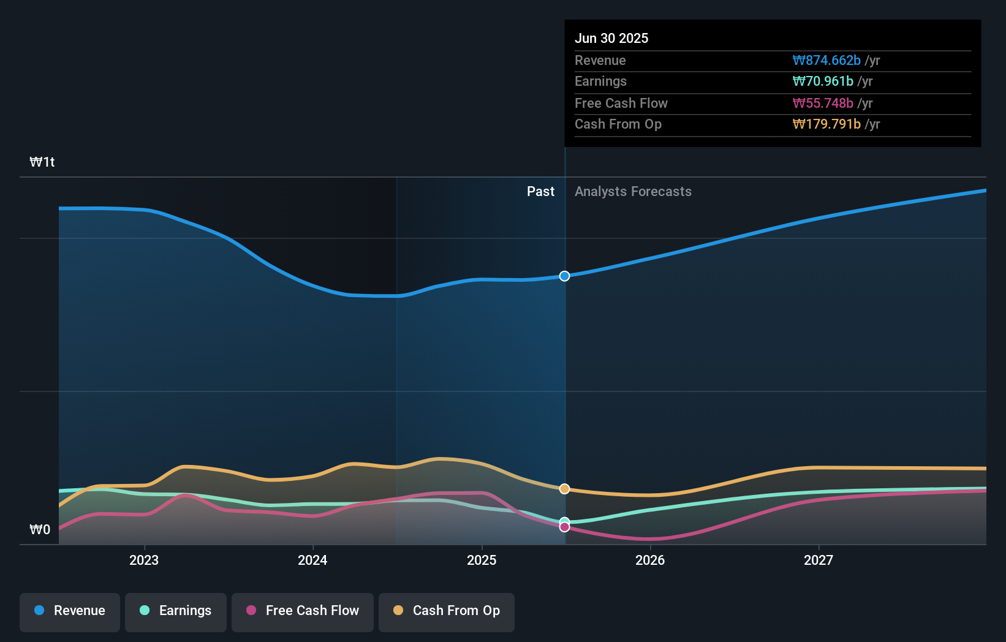The height and width of the screenshot is (642, 1006).
Task: Open the Jun 30 2025 tooltip header
Action: coord(611,38)
